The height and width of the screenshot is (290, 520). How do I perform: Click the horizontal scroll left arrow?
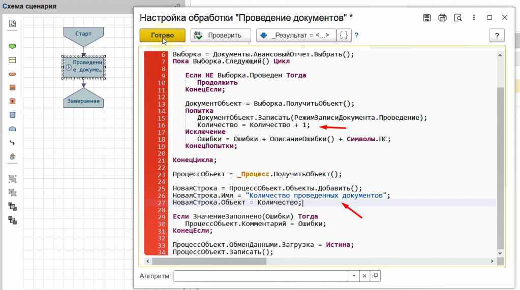tap(148, 261)
